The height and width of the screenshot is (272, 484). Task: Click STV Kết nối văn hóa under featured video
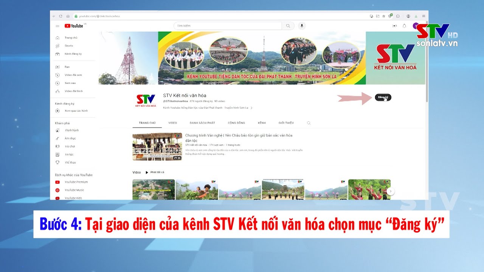pyautogui.click(x=196, y=145)
